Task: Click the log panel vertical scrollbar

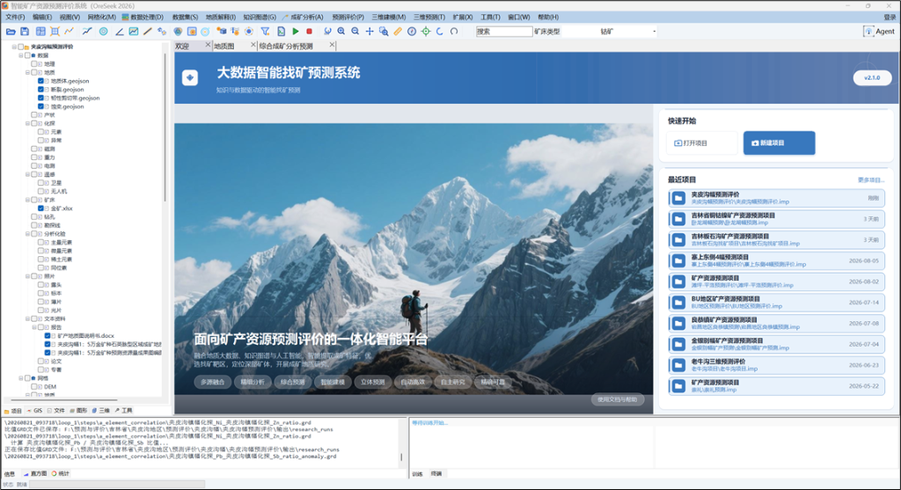Action: [401, 457]
